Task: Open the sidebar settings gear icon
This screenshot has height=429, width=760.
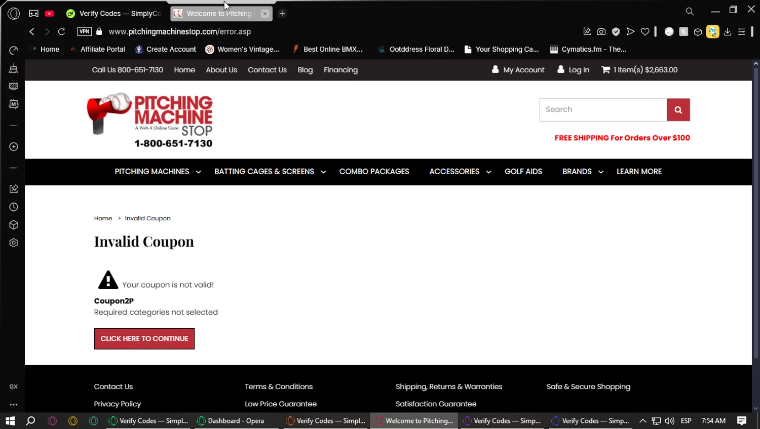Action: [x=14, y=243]
